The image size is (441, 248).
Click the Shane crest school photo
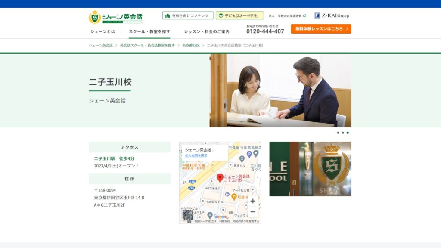tap(310, 169)
